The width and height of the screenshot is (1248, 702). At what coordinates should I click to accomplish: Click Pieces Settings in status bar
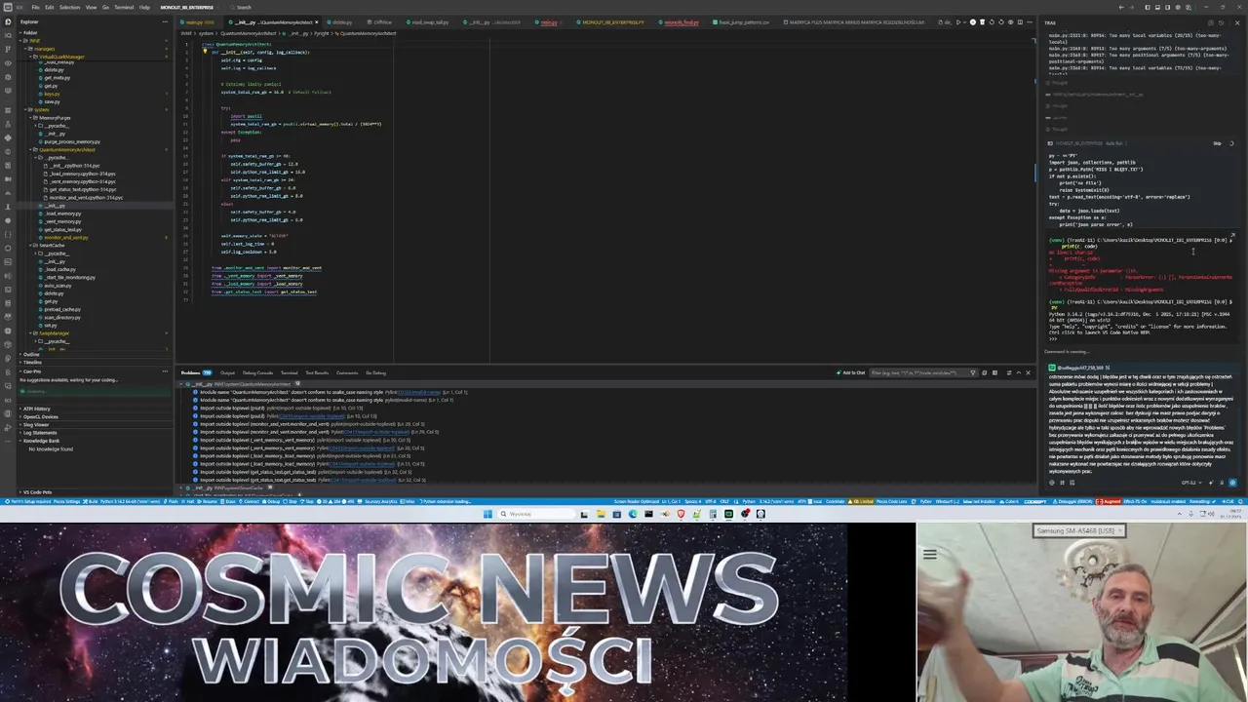(66, 501)
